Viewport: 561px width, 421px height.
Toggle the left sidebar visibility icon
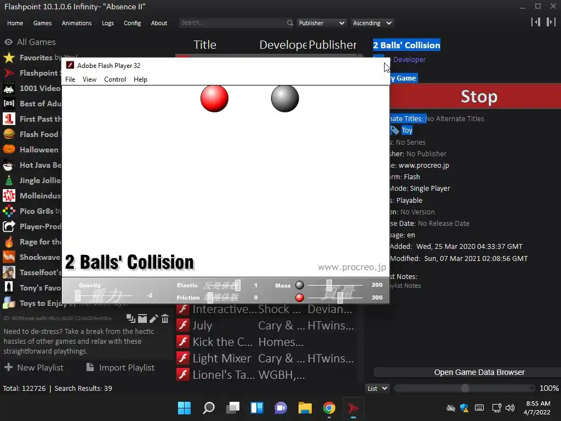(x=536, y=22)
